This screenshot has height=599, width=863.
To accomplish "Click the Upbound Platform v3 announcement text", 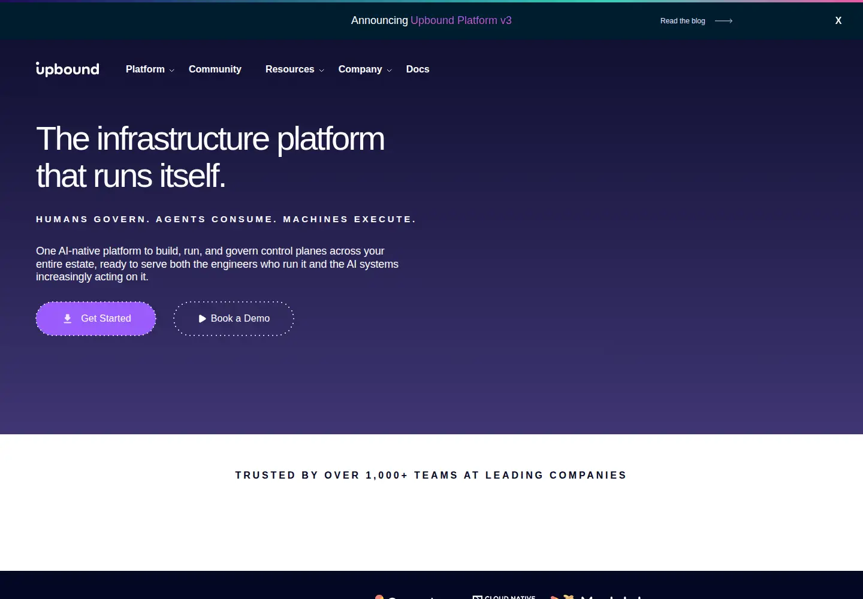I will 461,20.
